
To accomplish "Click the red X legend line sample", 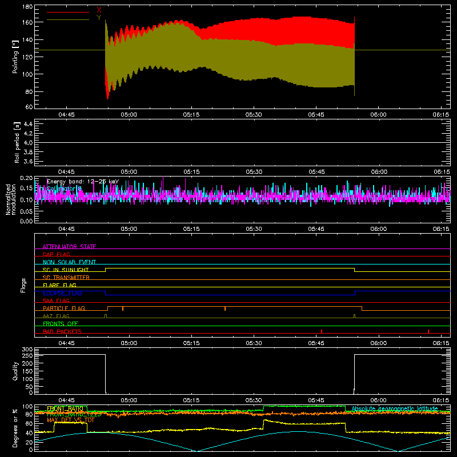I will click(68, 12).
